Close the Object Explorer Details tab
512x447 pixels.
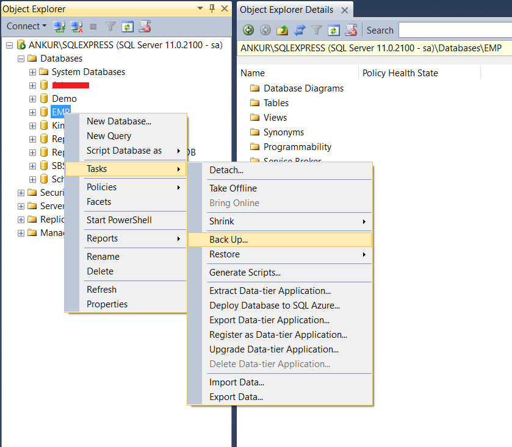point(345,10)
